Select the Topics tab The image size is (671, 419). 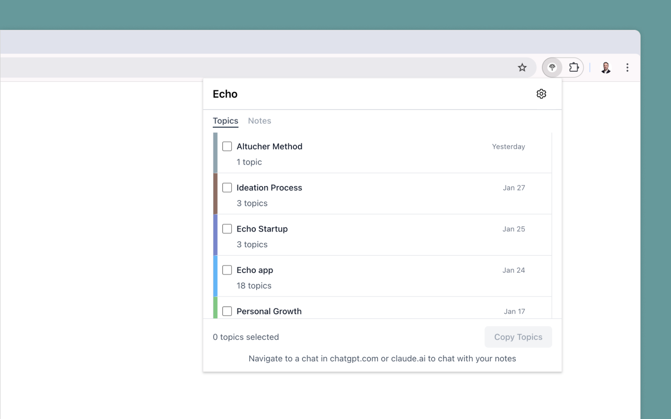click(225, 121)
